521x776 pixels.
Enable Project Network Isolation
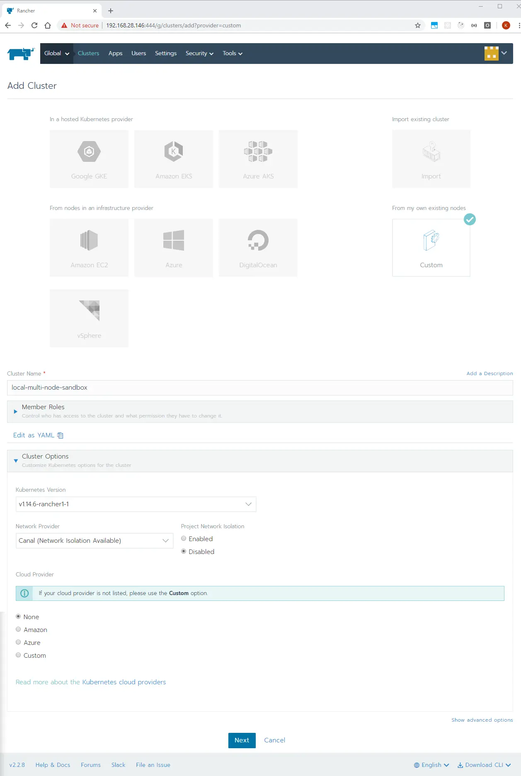pos(184,539)
